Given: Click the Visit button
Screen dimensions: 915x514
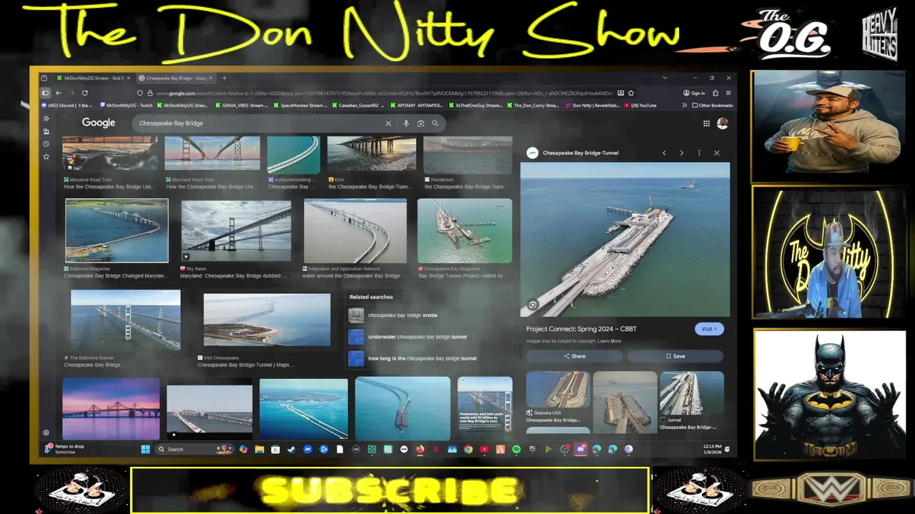Looking at the screenshot, I should tap(708, 329).
